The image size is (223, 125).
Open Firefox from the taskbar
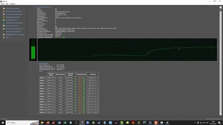pyautogui.click(x=48, y=123)
